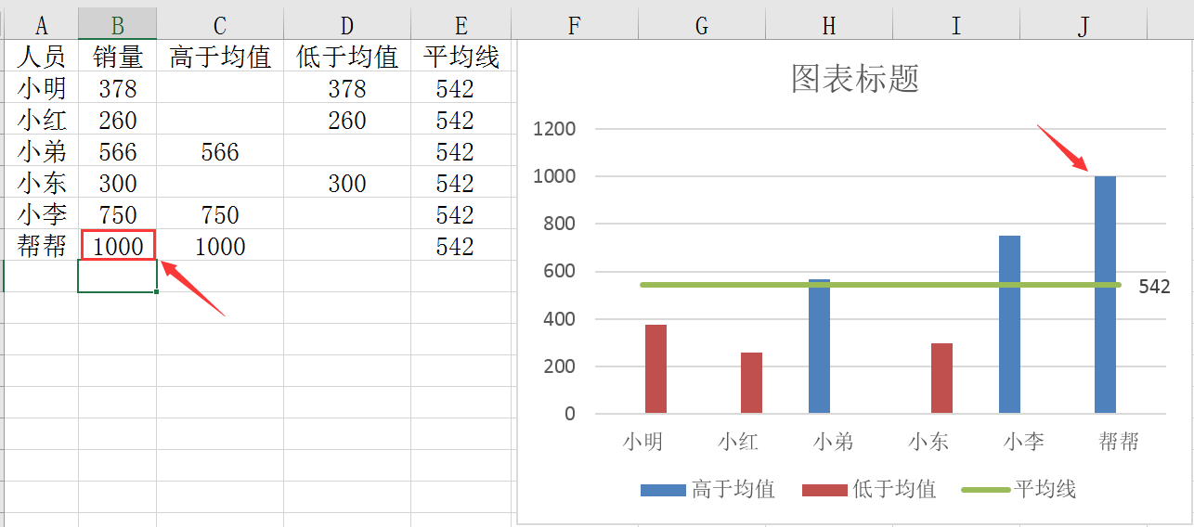
Task: Select 566 in the 高于均值 column
Action: click(220, 152)
